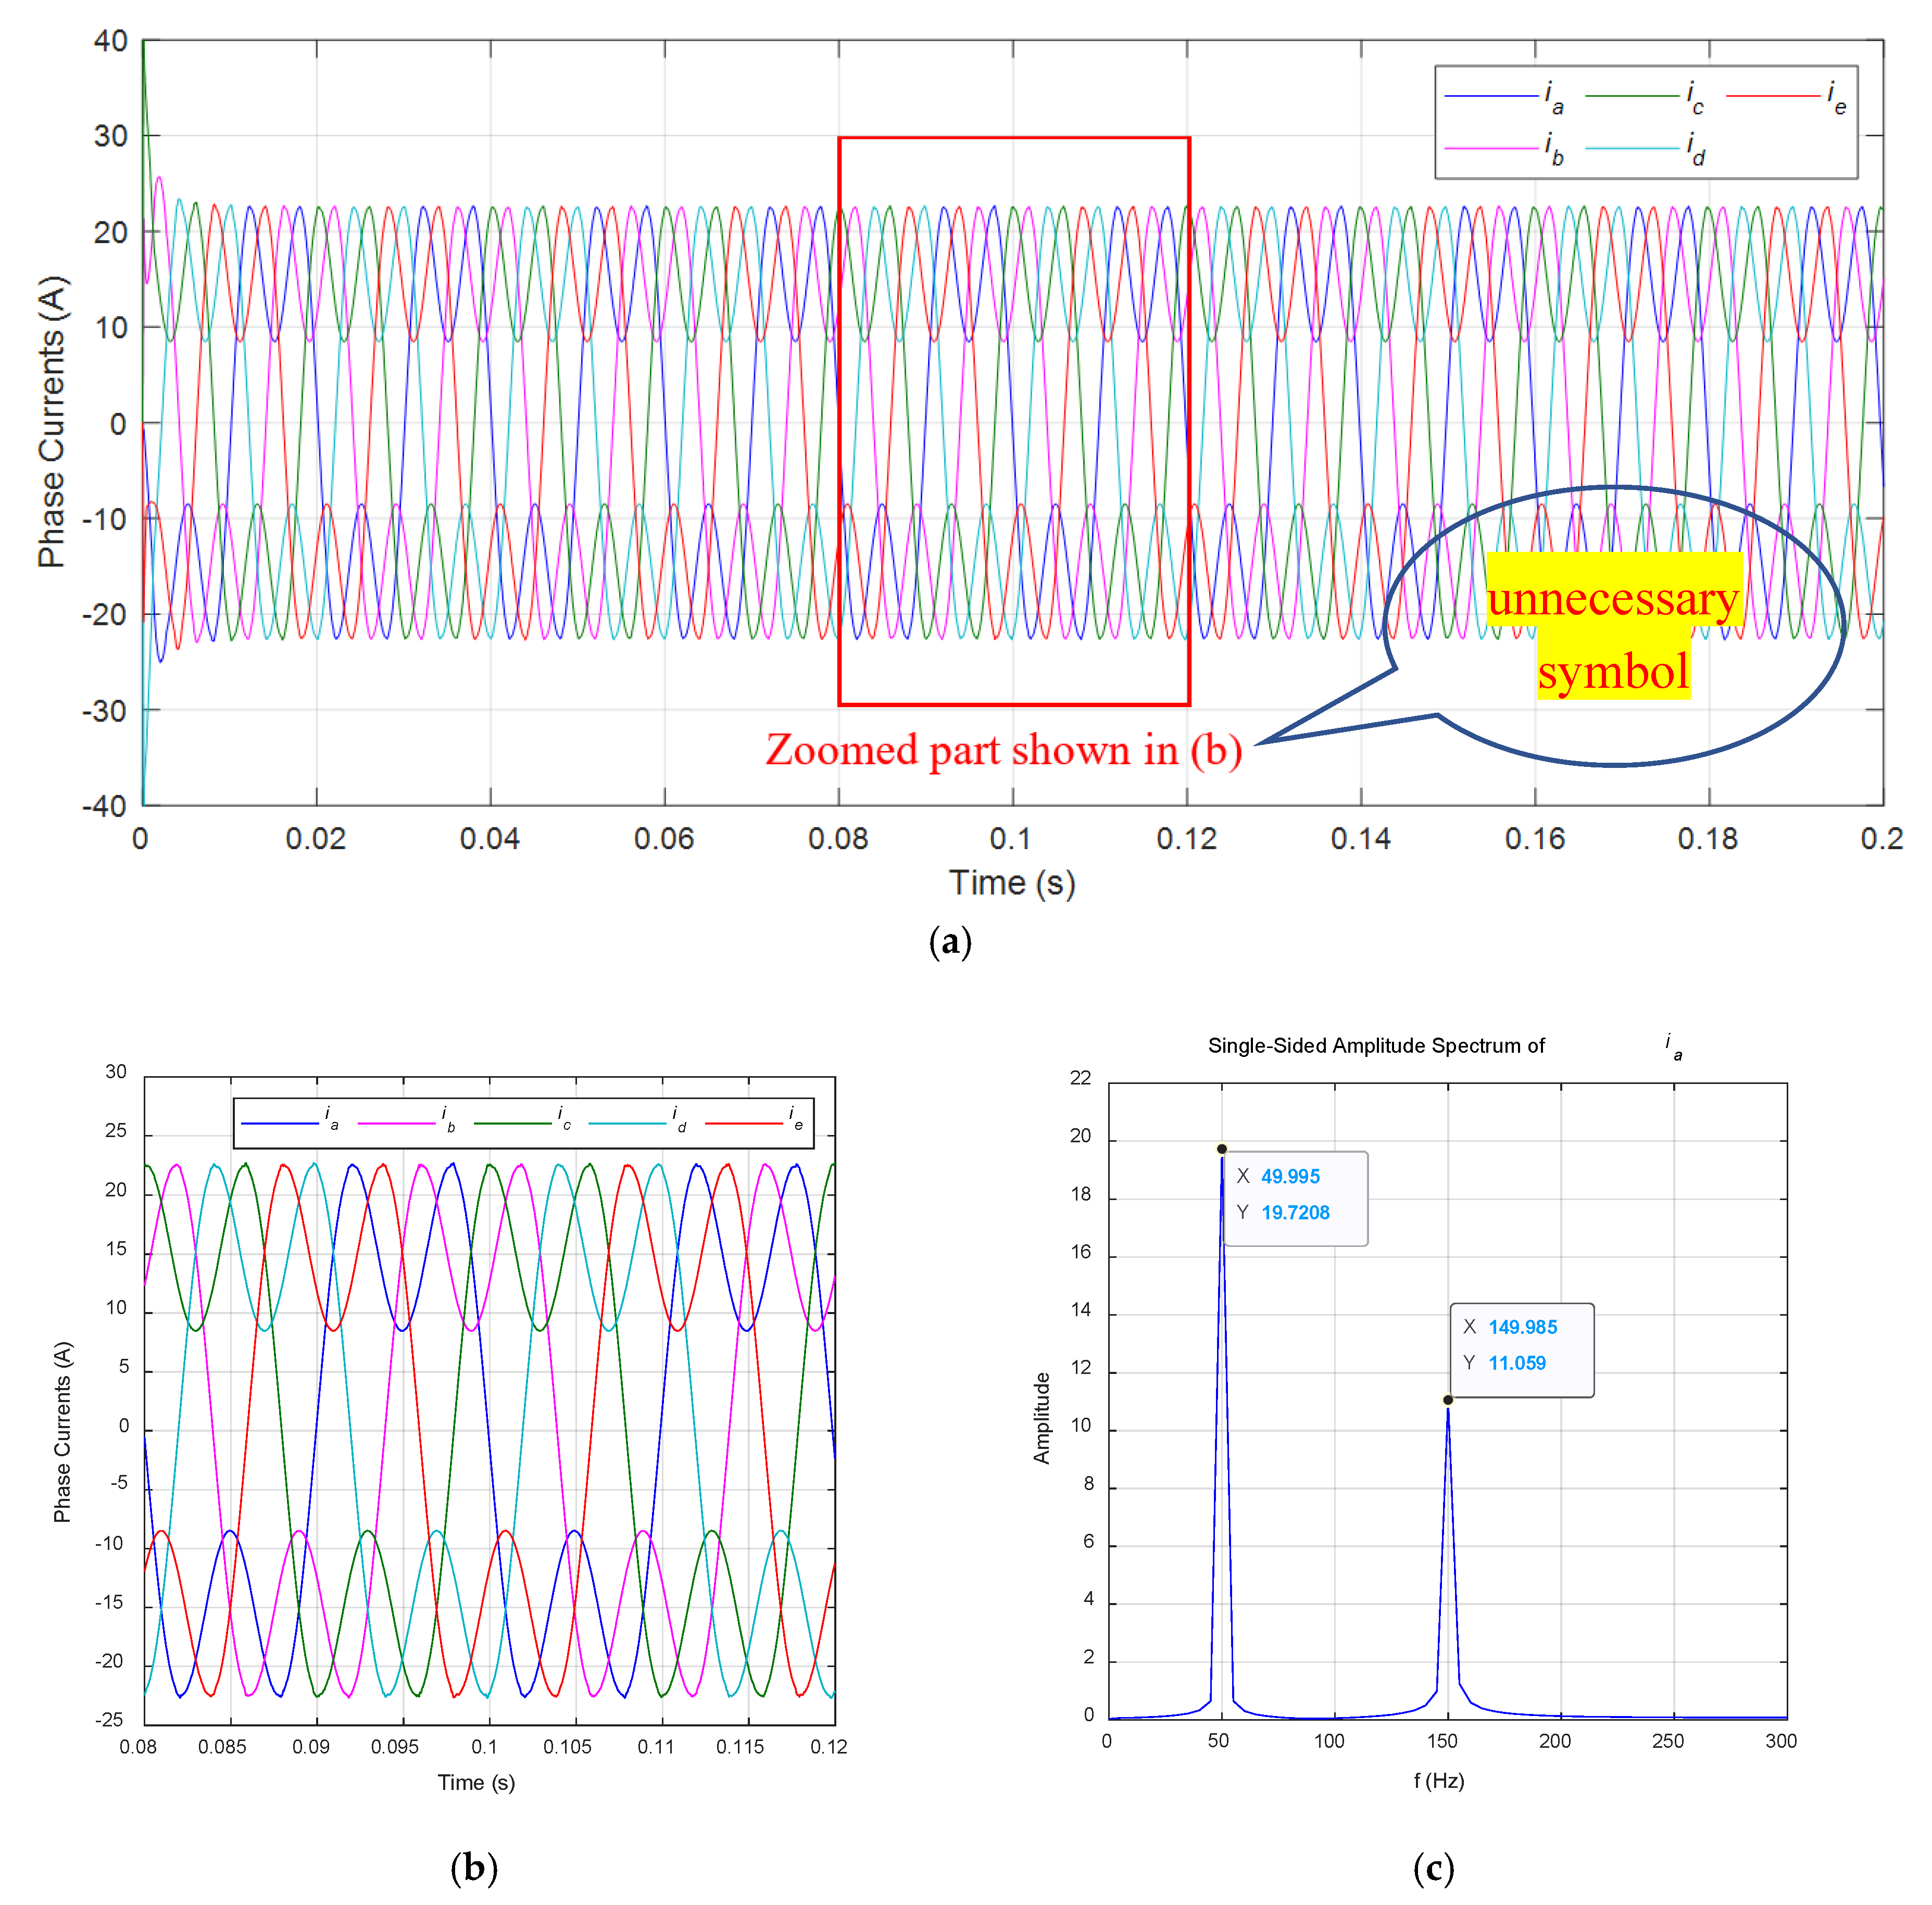1932x1905 pixels.
Task: Click the 'Phase Currents (A)' label of plot (a)
Action: [x=52, y=422]
